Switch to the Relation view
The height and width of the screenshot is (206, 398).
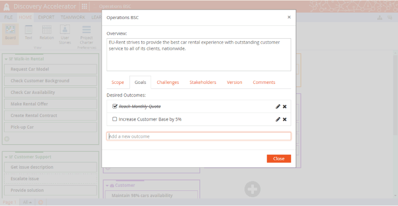[x=46, y=32]
